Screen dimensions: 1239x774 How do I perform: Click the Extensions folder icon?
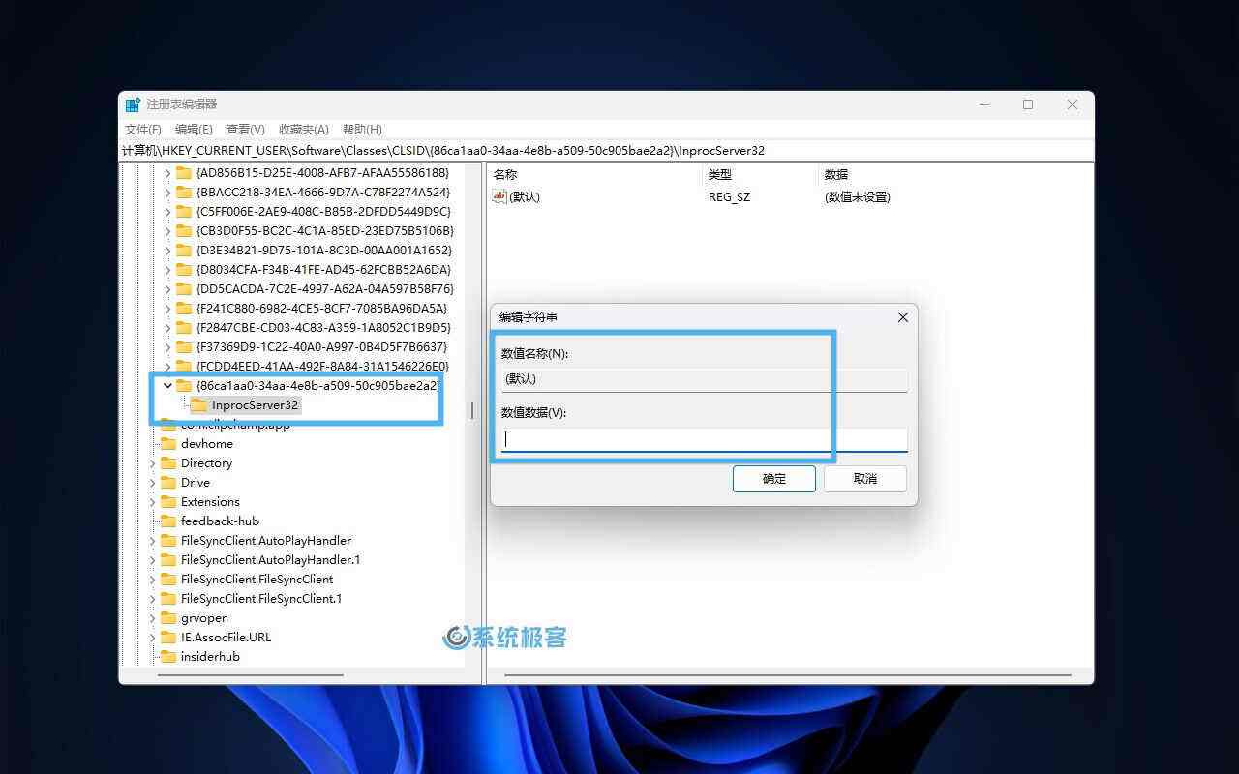click(169, 501)
